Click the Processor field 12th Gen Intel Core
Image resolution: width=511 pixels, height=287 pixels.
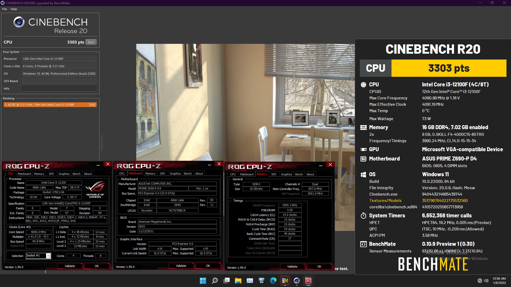pos(59,59)
